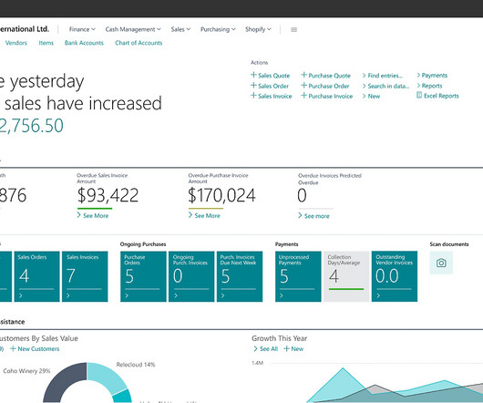Click the $2,756.50 sales increase amount

pyautogui.click(x=31, y=126)
